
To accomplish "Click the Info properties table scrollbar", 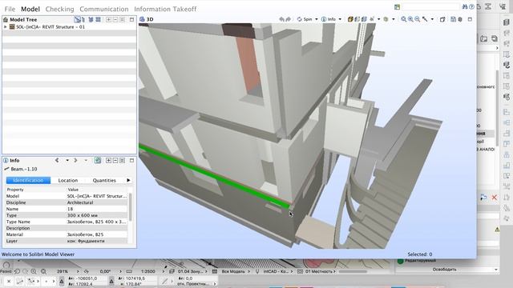I will [x=130, y=207].
